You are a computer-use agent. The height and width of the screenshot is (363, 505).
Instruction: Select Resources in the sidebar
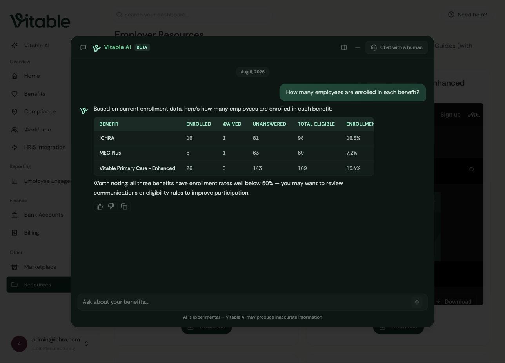pyautogui.click(x=38, y=285)
